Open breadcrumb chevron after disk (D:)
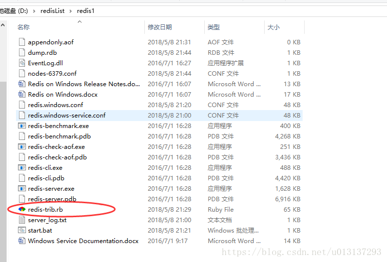 [x=34, y=11]
